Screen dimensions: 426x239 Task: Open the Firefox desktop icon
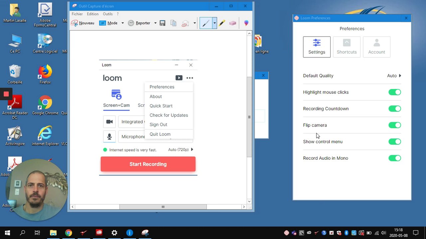click(x=45, y=74)
